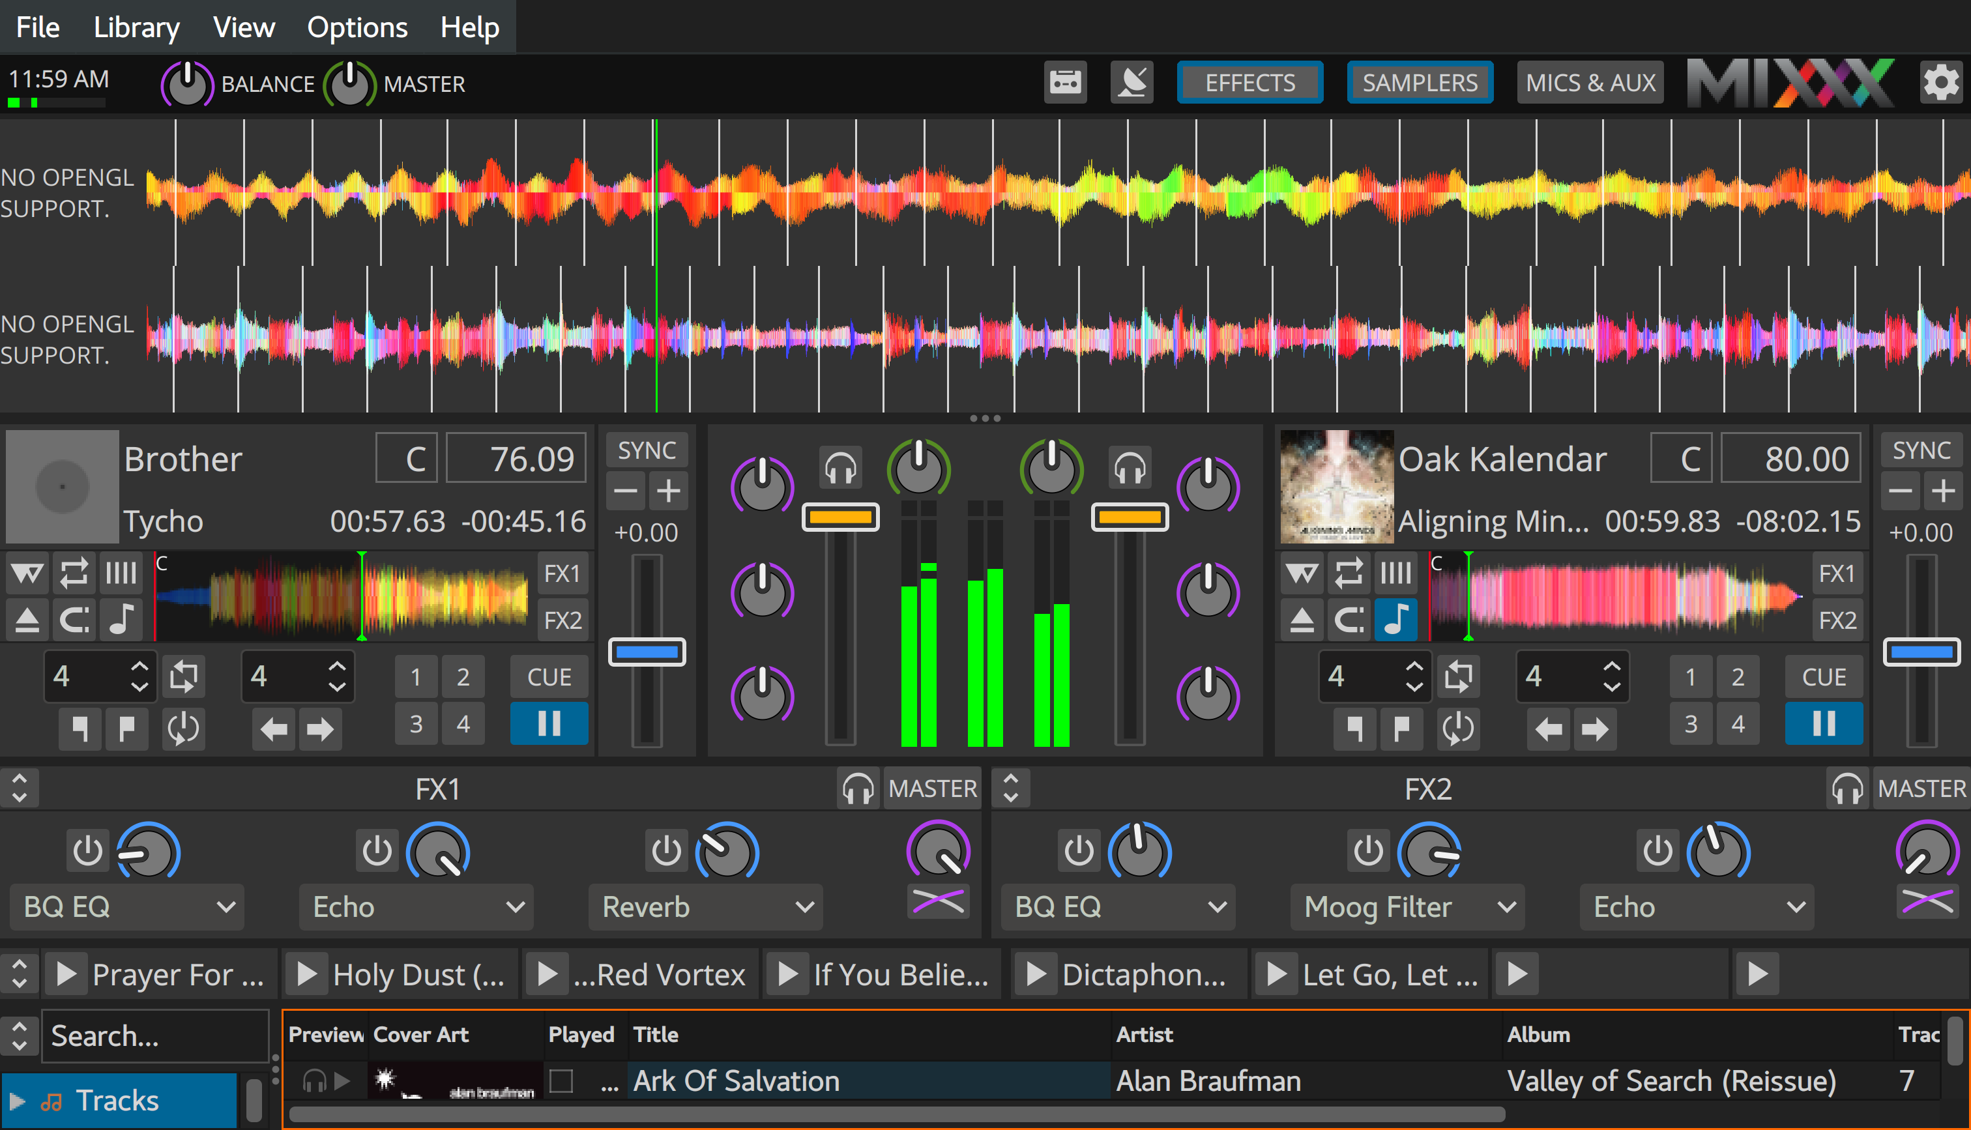Toggle FX1 super knob mix mode icon

coord(938,902)
